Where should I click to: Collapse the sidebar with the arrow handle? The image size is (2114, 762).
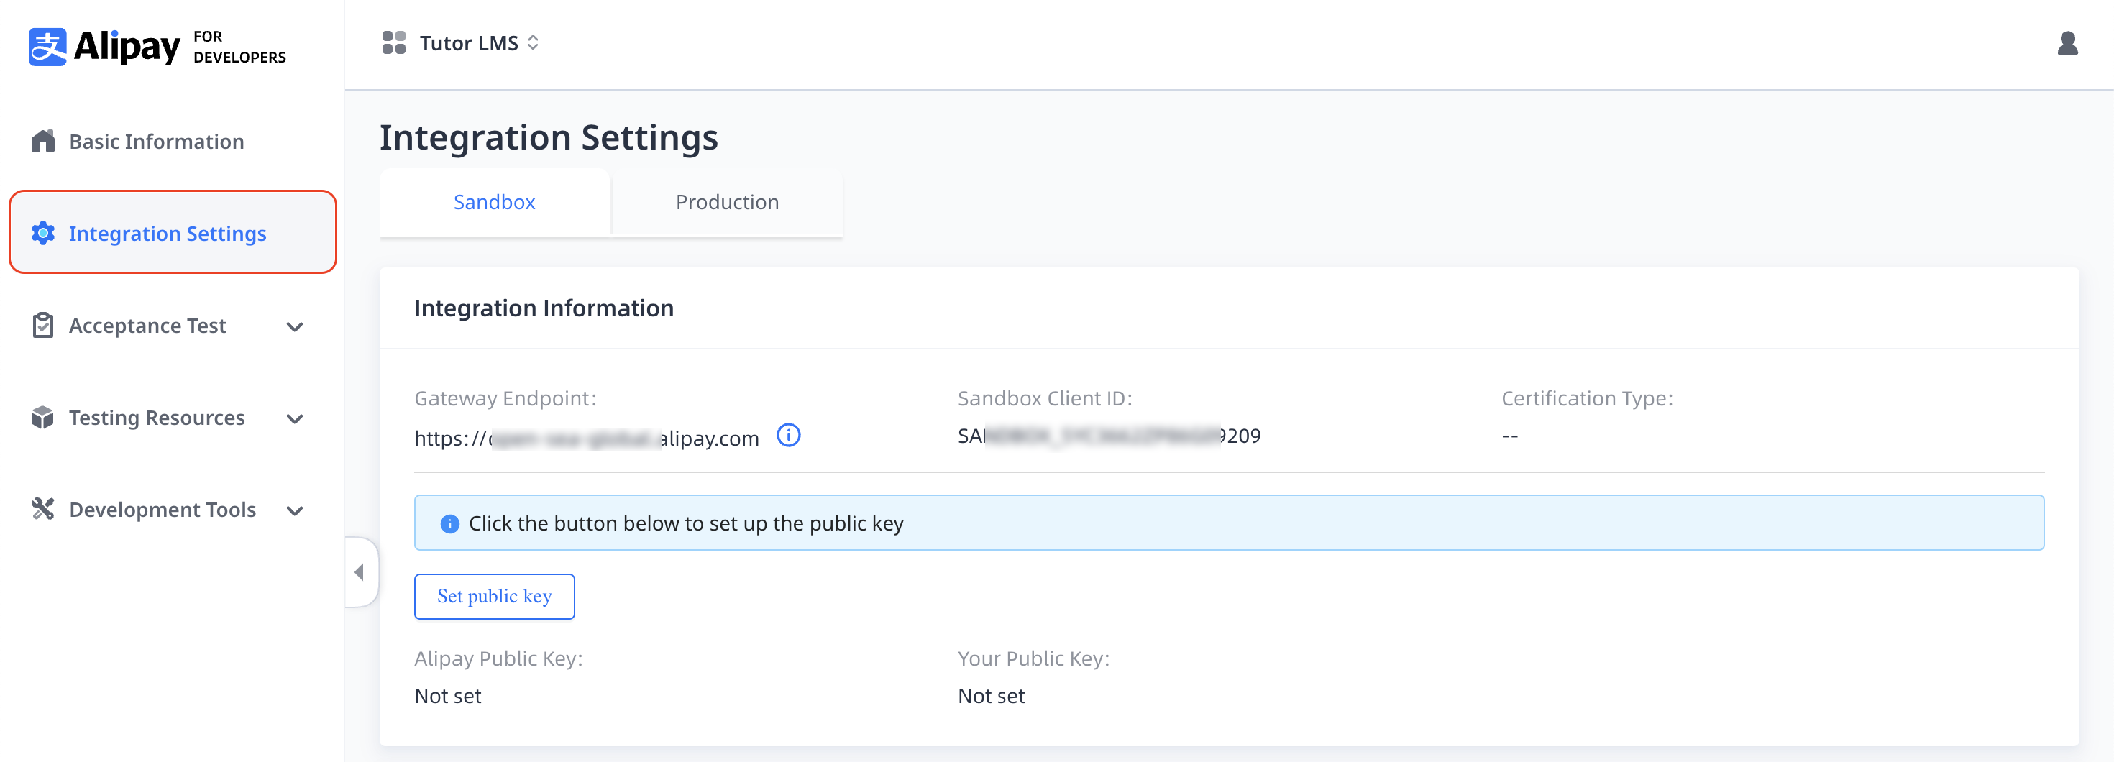360,571
